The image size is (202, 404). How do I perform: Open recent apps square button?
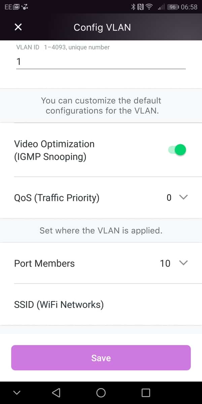(145, 393)
